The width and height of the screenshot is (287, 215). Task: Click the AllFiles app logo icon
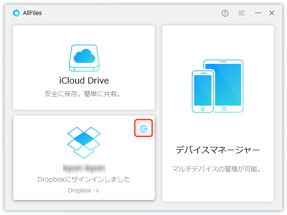(x=16, y=13)
